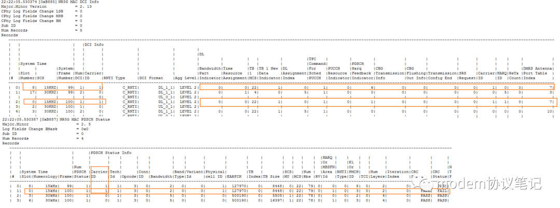Click the 'Num Records = 5' line
560x208 pixels.
pyautogui.click(x=42, y=31)
